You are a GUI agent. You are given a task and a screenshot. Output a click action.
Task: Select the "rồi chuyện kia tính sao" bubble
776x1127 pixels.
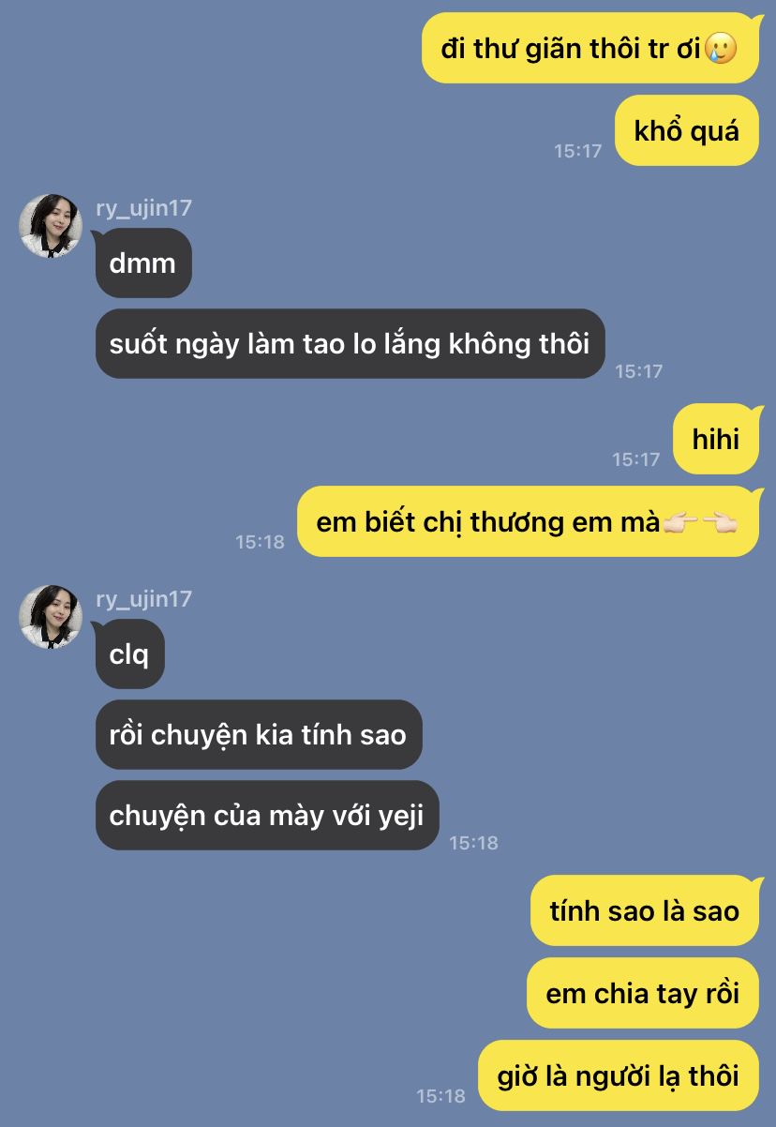(x=259, y=734)
